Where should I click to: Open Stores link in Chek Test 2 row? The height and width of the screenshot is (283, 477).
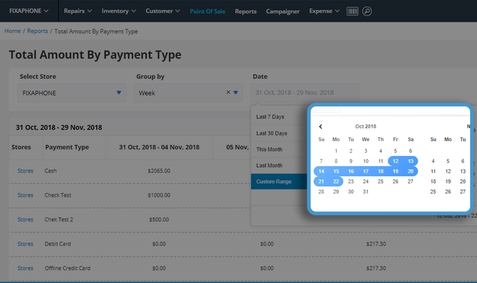(25, 220)
